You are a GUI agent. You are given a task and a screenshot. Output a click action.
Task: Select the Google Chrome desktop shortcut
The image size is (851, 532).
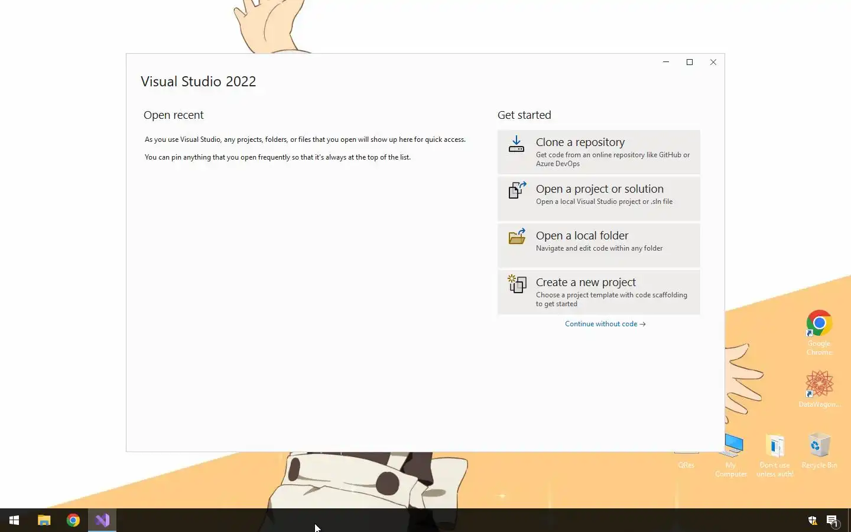pyautogui.click(x=819, y=333)
